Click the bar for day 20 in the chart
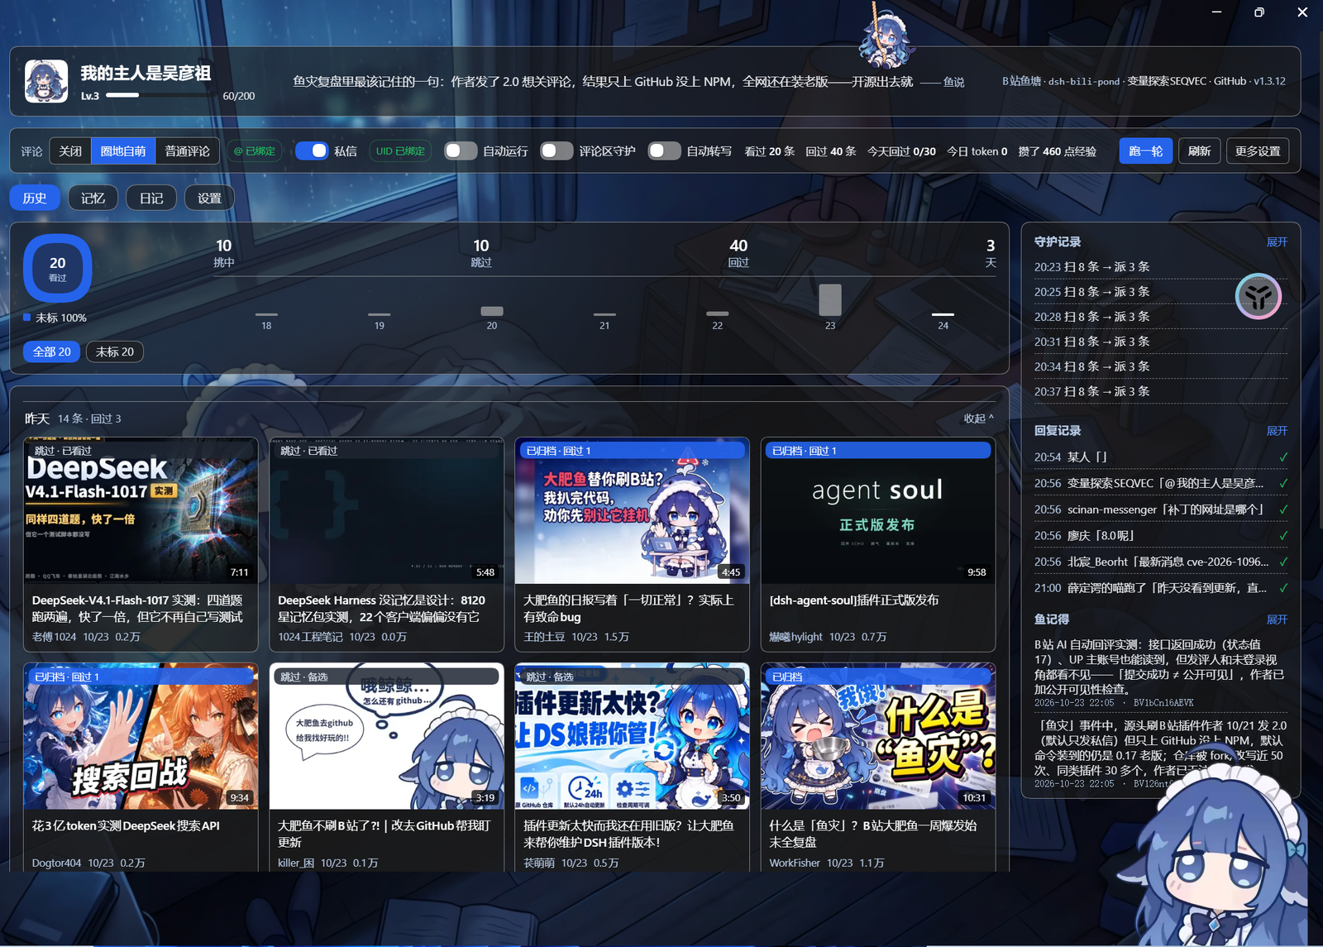1323x947 pixels. 492,311
